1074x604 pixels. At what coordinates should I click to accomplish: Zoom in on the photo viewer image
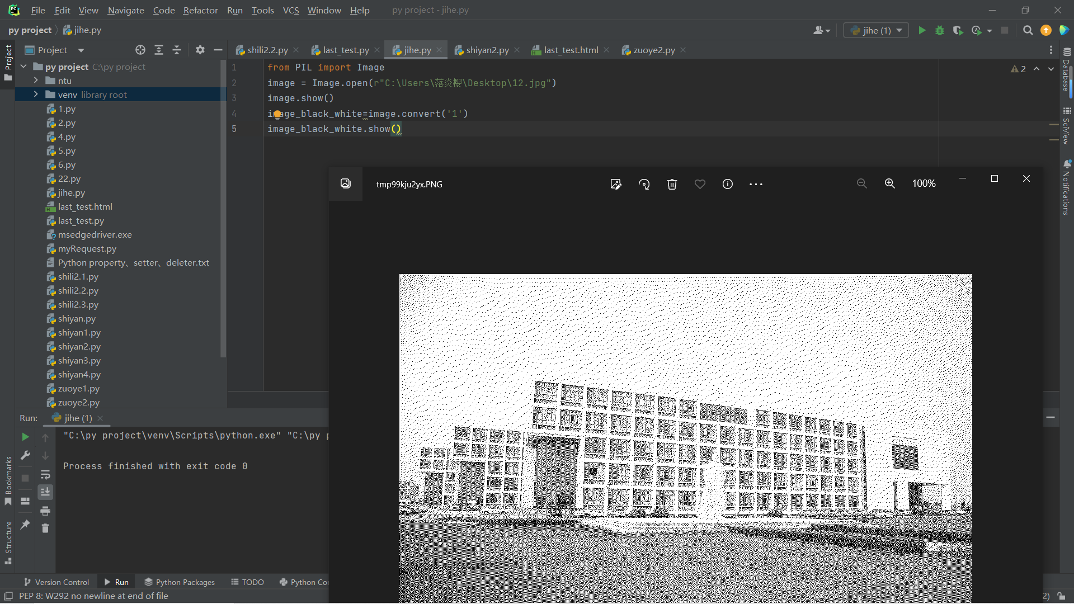coord(889,184)
